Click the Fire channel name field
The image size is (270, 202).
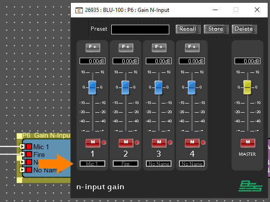point(126,164)
